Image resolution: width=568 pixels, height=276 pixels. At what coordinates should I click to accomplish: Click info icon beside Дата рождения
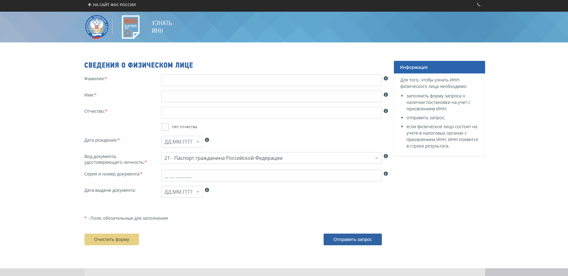207,140
